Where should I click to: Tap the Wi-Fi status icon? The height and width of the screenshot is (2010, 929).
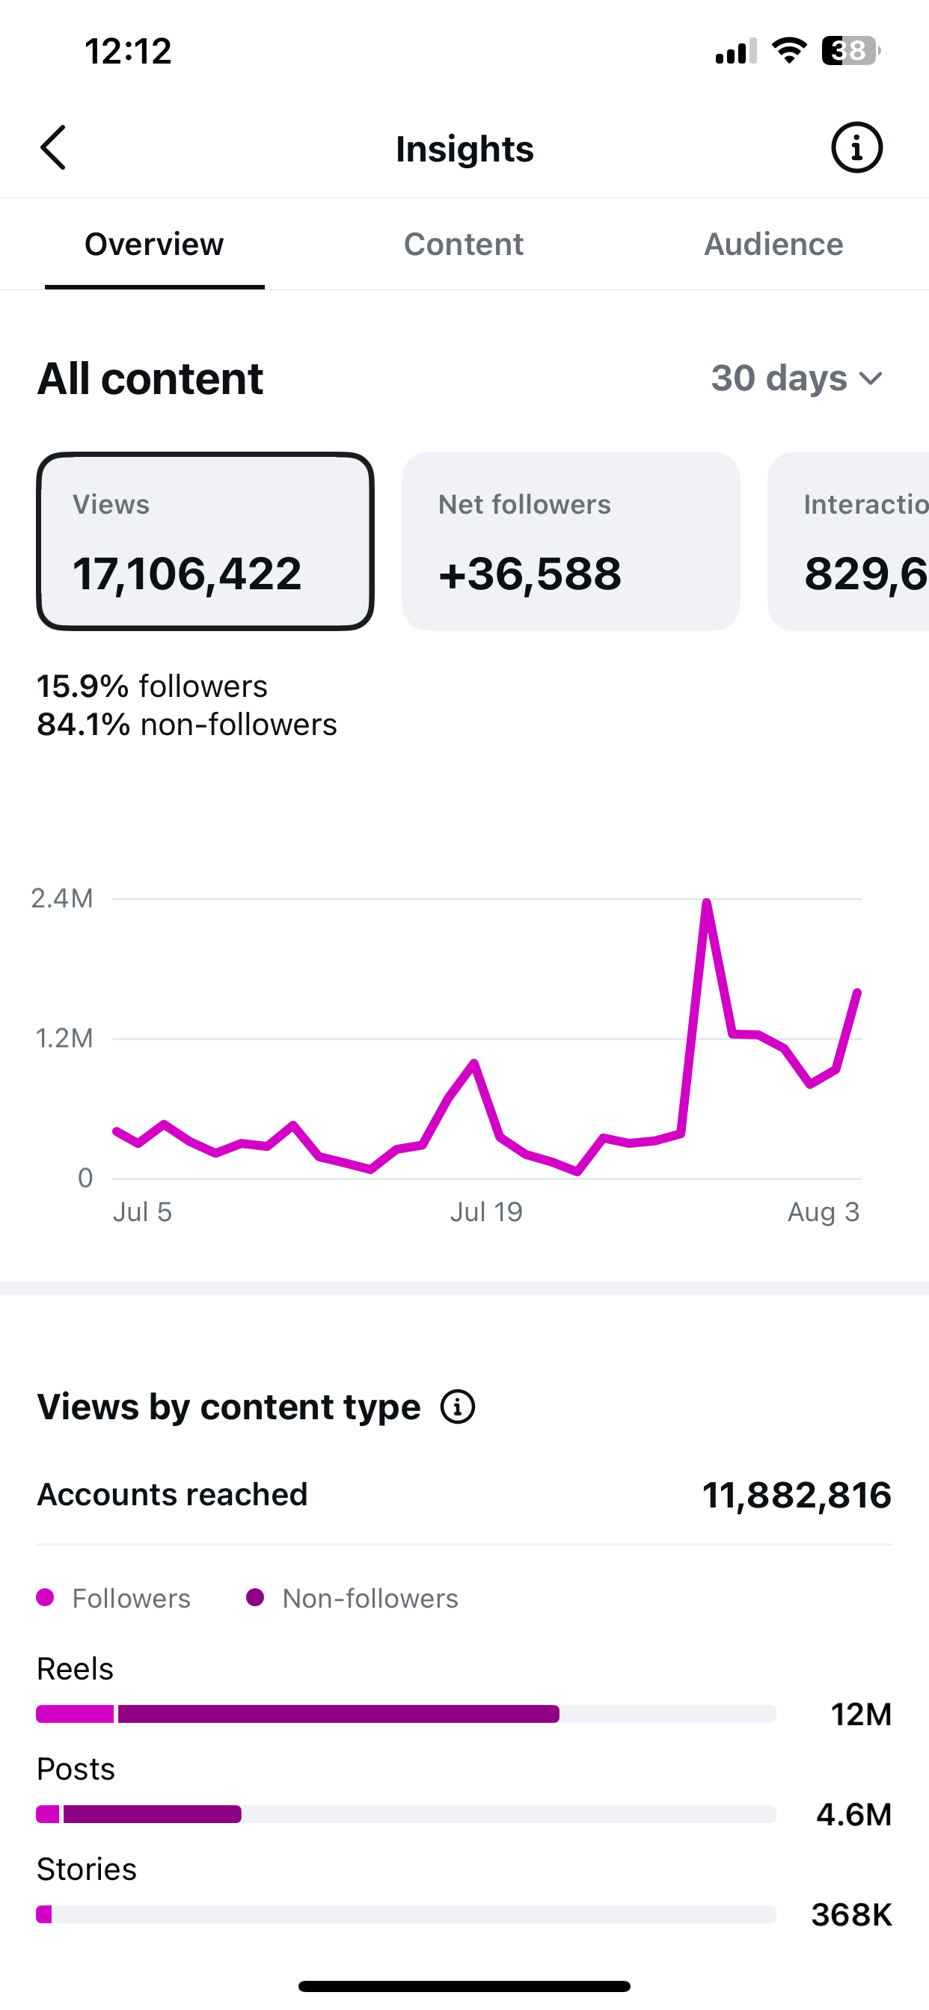click(788, 51)
